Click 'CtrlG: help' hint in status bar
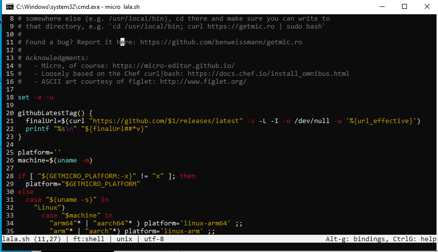Viewport: 438px width, 252px height. coord(414,239)
